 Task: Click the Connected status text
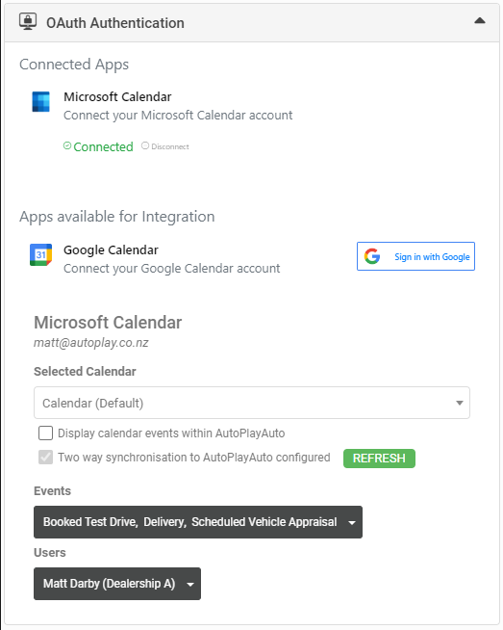103,146
